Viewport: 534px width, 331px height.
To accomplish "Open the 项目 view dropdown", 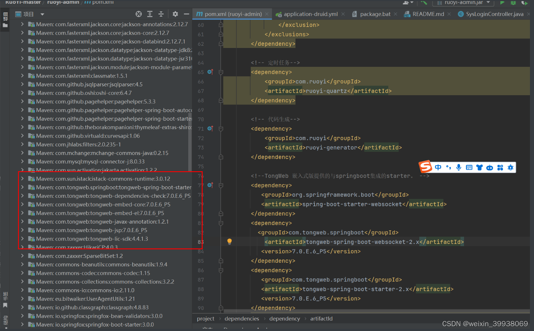I will (x=43, y=14).
